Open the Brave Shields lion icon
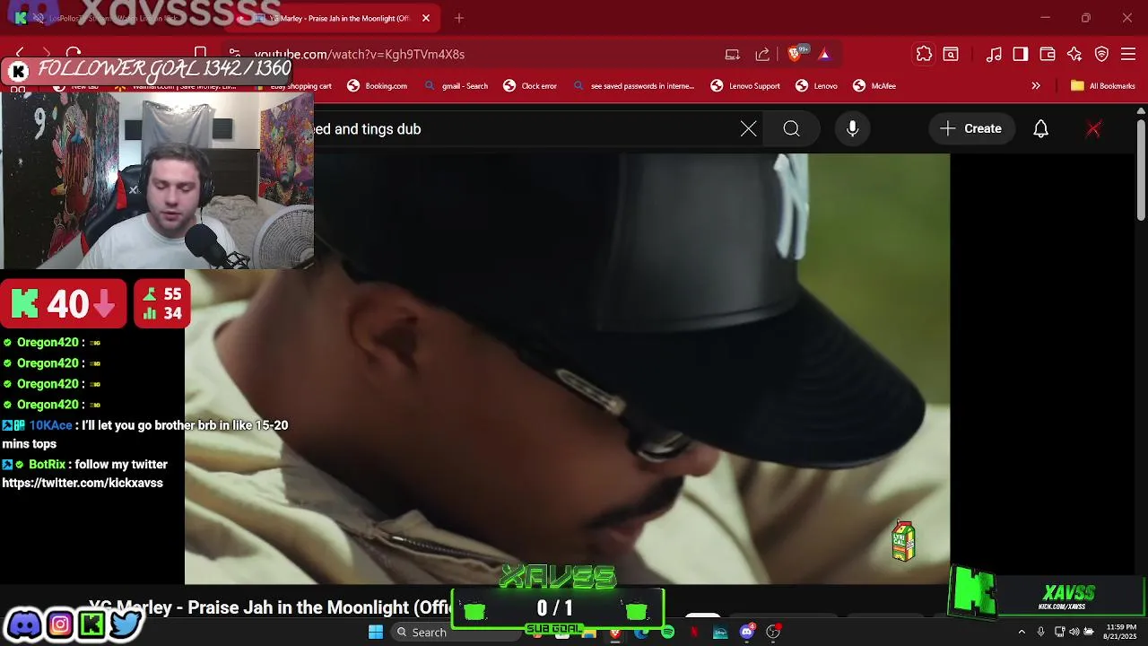The height and width of the screenshot is (646, 1148). coord(795,54)
